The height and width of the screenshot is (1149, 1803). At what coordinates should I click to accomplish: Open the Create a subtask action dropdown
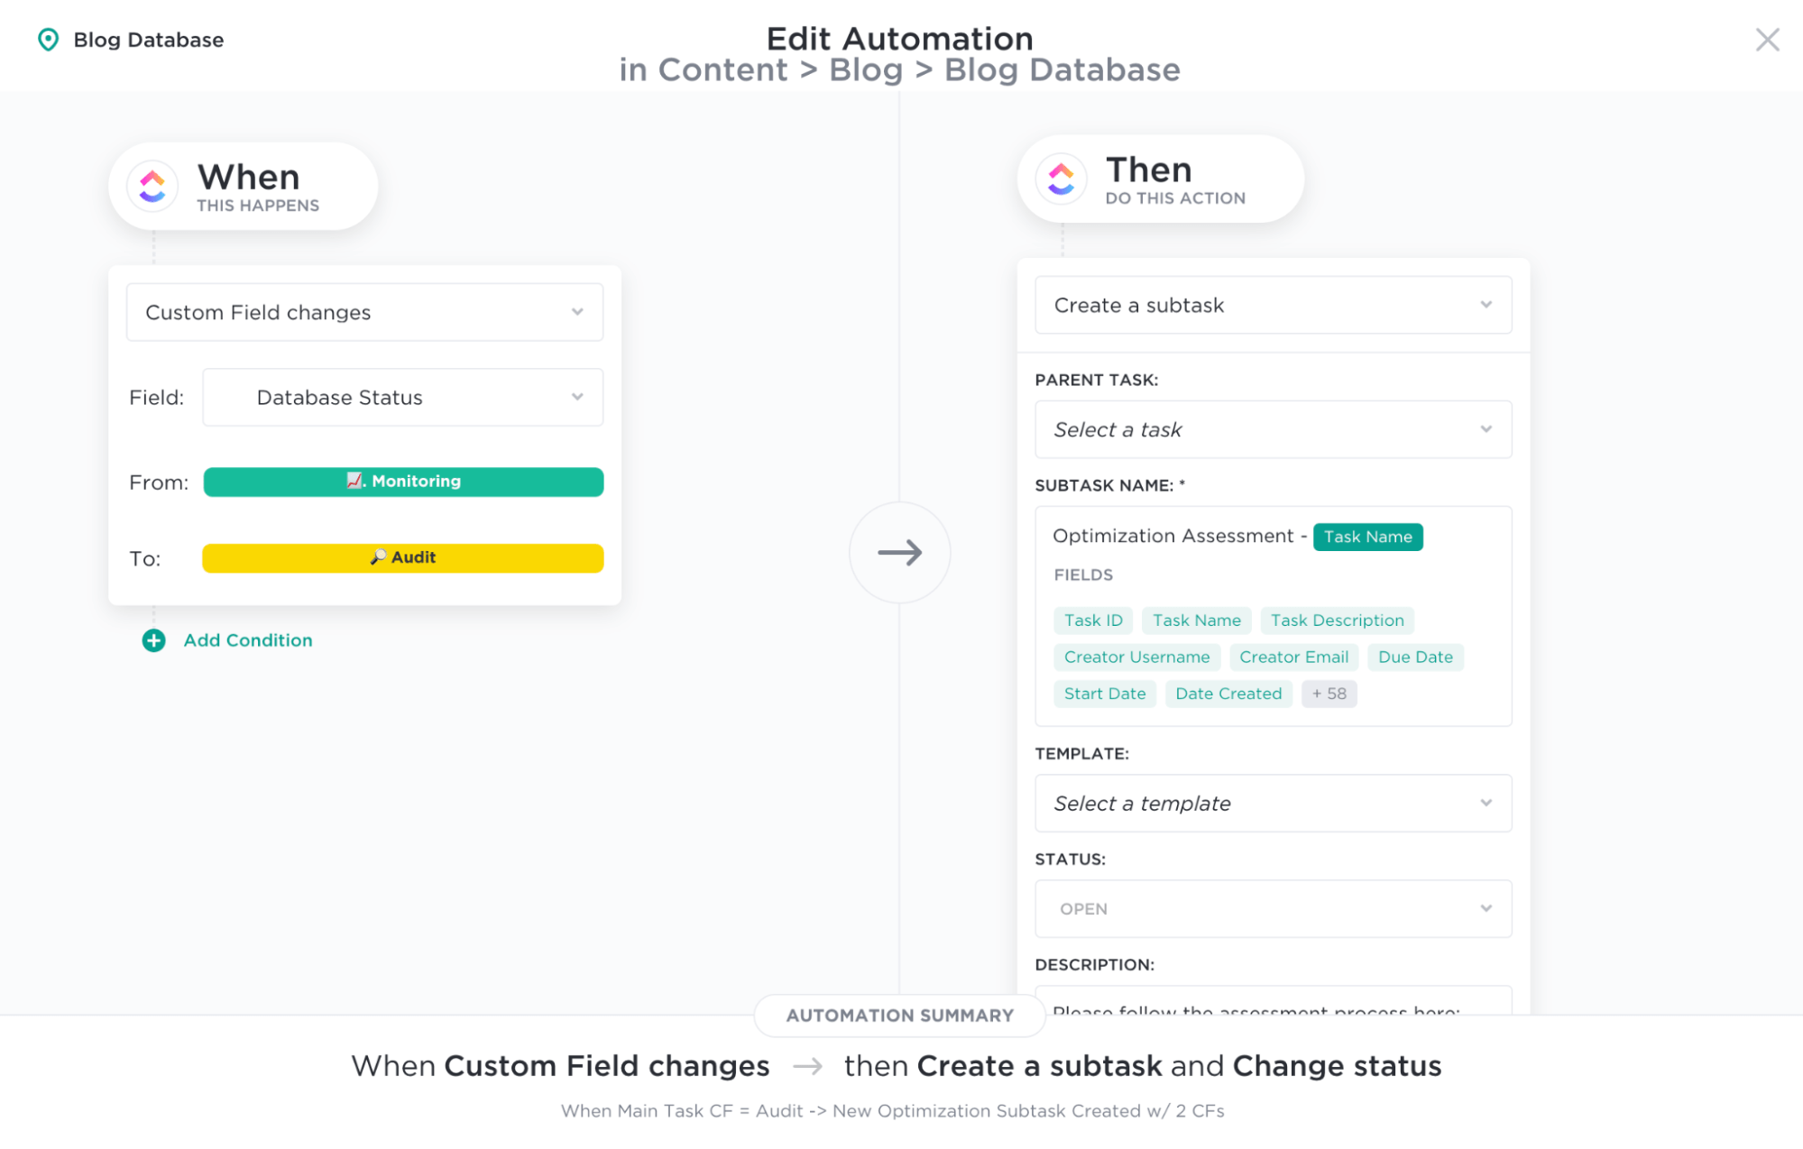click(x=1273, y=306)
